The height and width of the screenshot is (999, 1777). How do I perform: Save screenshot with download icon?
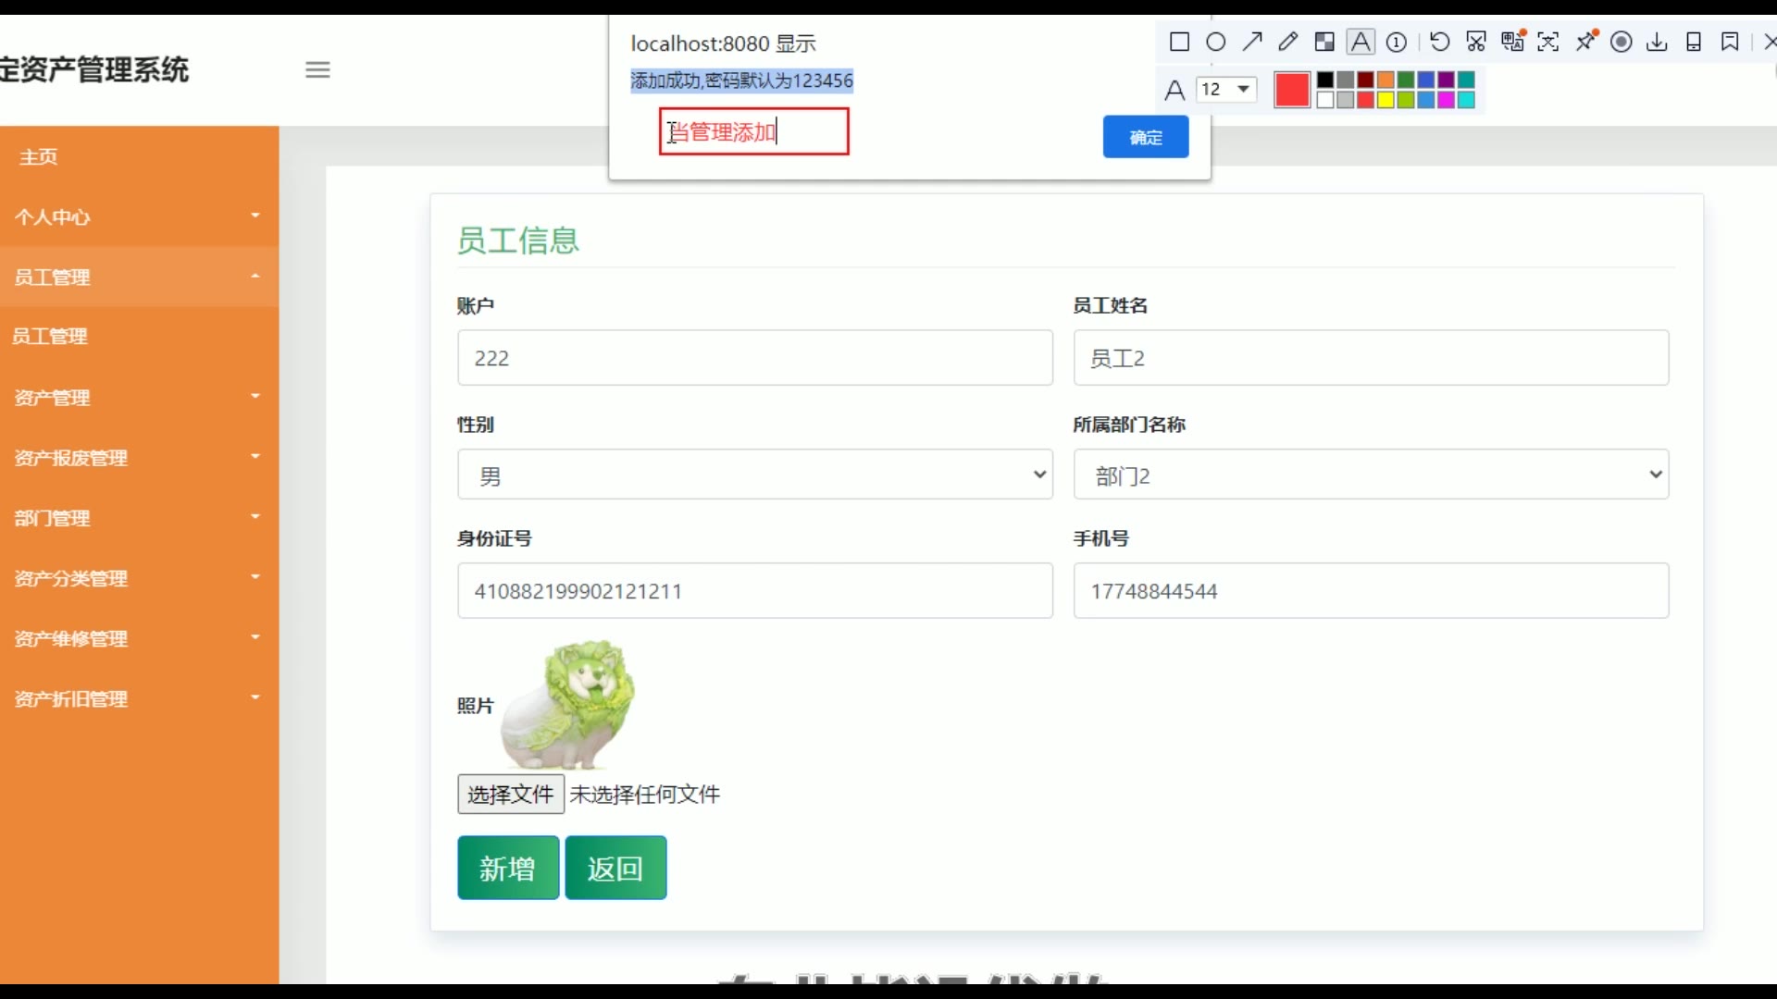1658,42
